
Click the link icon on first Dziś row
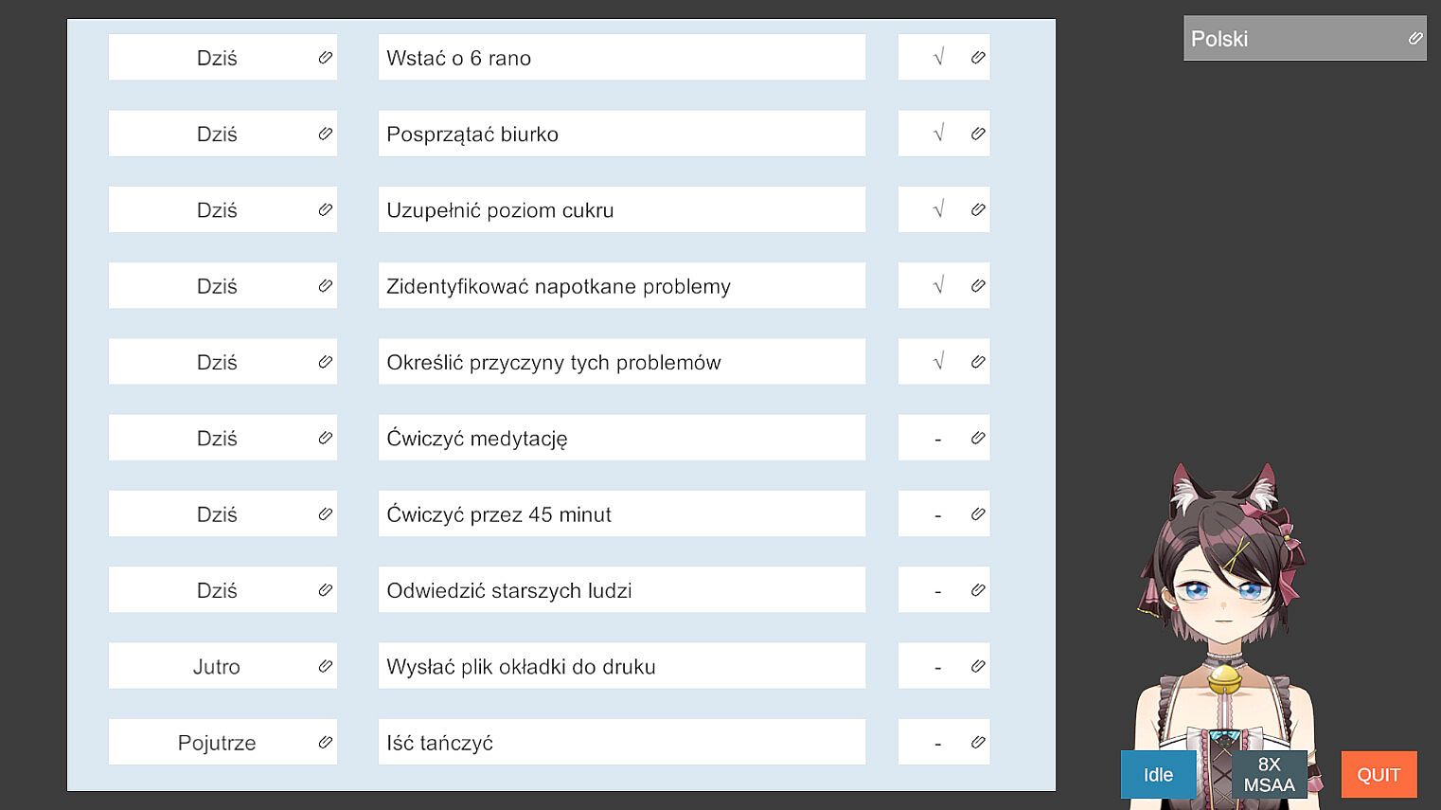pyautogui.click(x=325, y=58)
